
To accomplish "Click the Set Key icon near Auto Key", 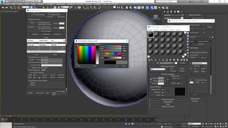I will pyautogui.click(x=178, y=125).
